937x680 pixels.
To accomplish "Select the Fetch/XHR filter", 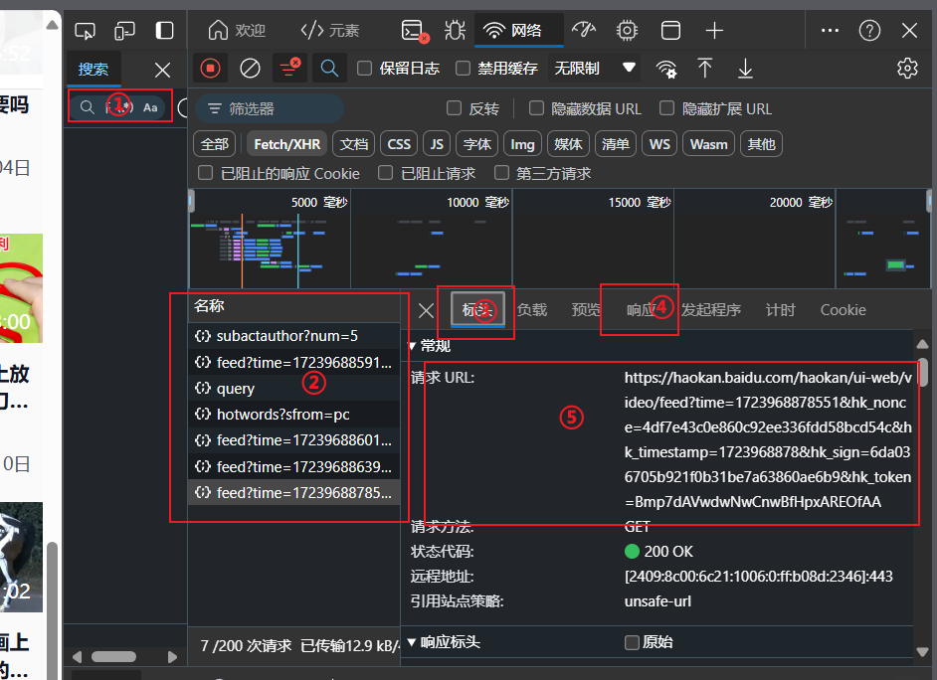I will coord(286,144).
